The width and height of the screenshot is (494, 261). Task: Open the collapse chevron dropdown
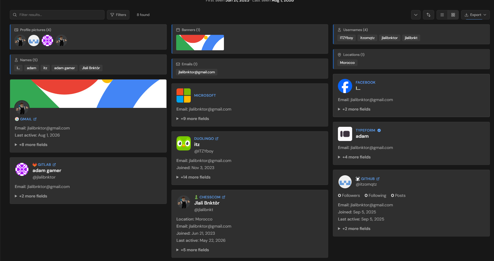(x=416, y=15)
